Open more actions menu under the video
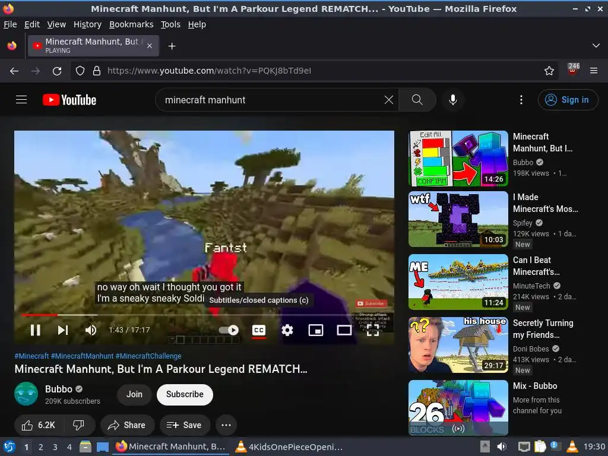This screenshot has height=456, width=608. point(226,425)
